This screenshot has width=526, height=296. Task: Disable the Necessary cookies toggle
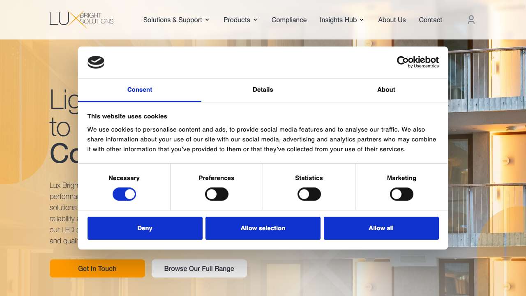click(x=124, y=194)
